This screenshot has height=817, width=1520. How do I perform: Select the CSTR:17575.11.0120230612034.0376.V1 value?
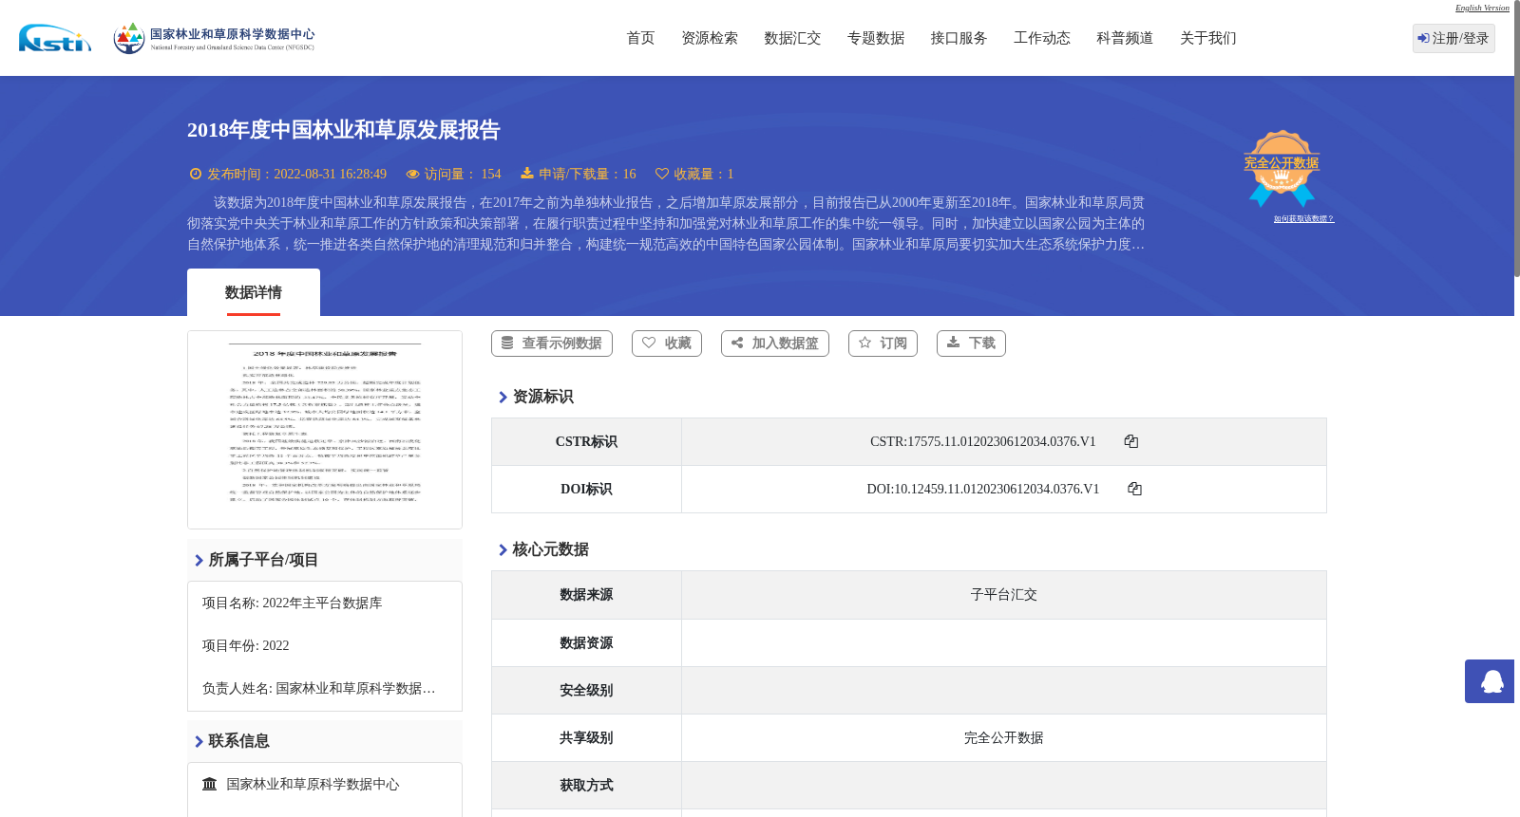coord(983,441)
